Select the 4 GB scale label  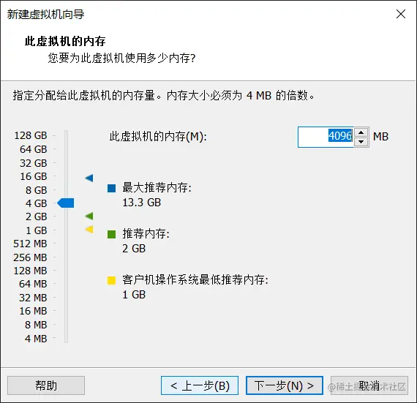click(x=36, y=203)
